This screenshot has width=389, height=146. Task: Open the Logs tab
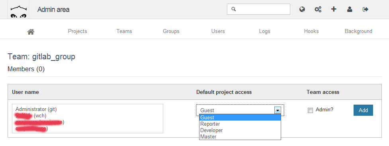click(265, 31)
